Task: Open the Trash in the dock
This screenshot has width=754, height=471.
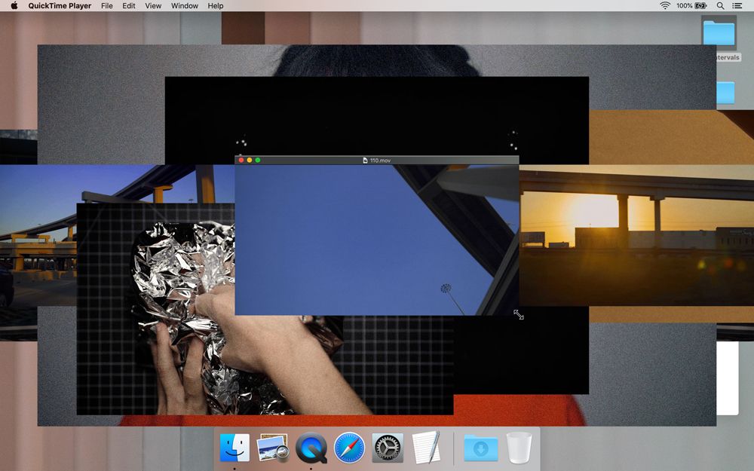Action: tap(519, 448)
